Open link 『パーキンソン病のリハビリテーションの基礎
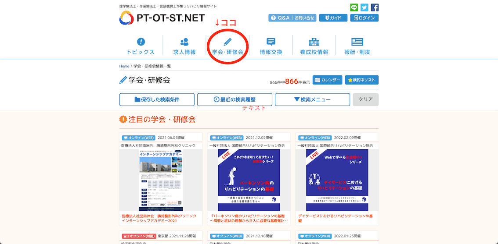Image resolution: width=498 pixels, height=244 pixels. point(249,218)
